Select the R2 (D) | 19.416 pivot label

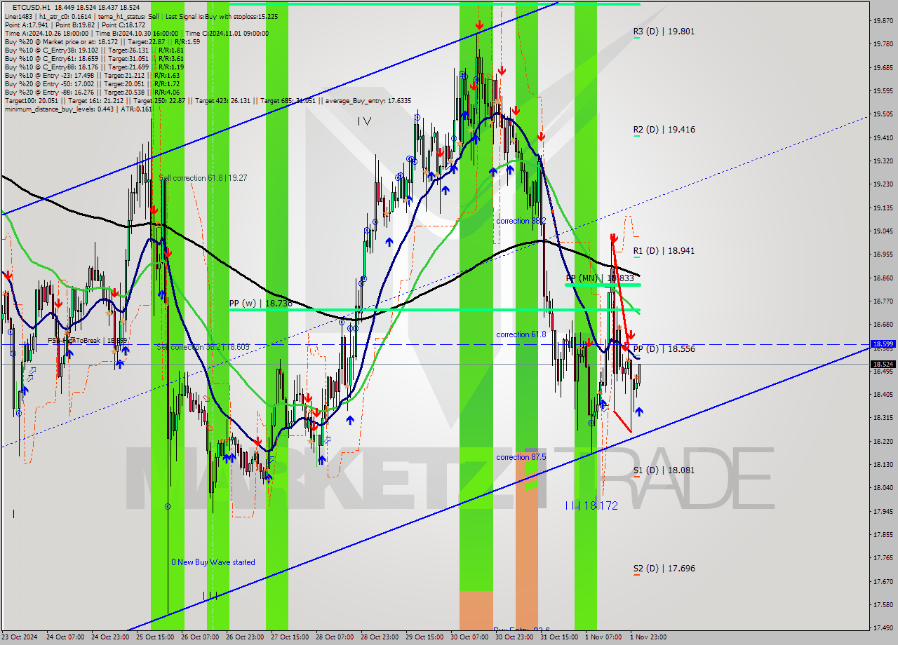click(x=664, y=129)
